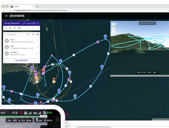Click '11 Waypoints | 6 Markers' description
The width and height of the screenshot is (169, 128).
[x=23, y=48]
